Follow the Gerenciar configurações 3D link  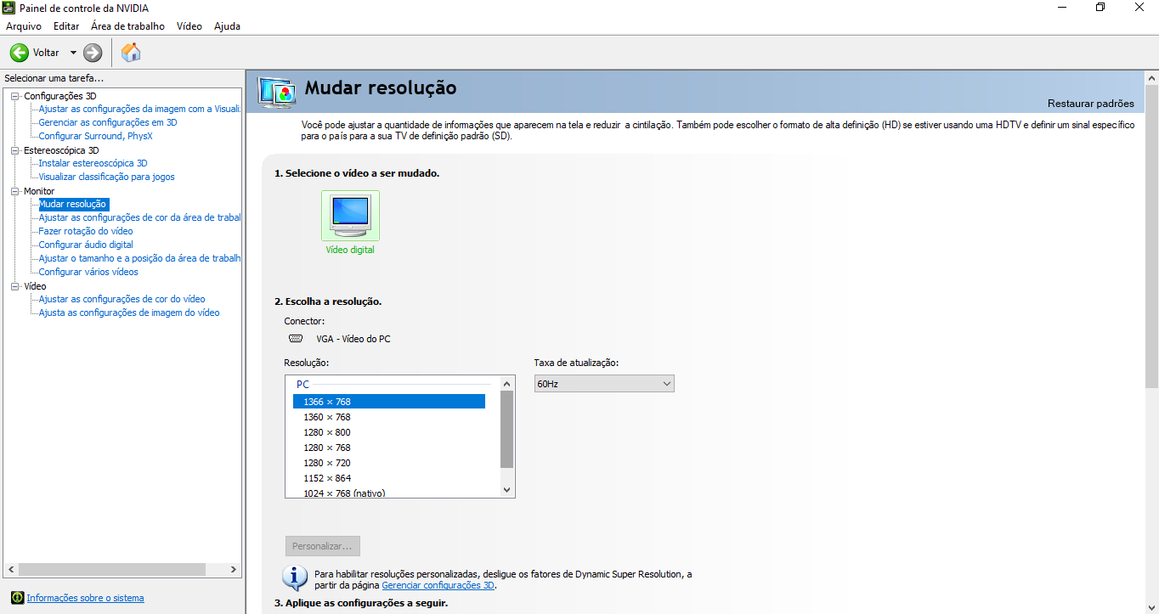[438, 585]
